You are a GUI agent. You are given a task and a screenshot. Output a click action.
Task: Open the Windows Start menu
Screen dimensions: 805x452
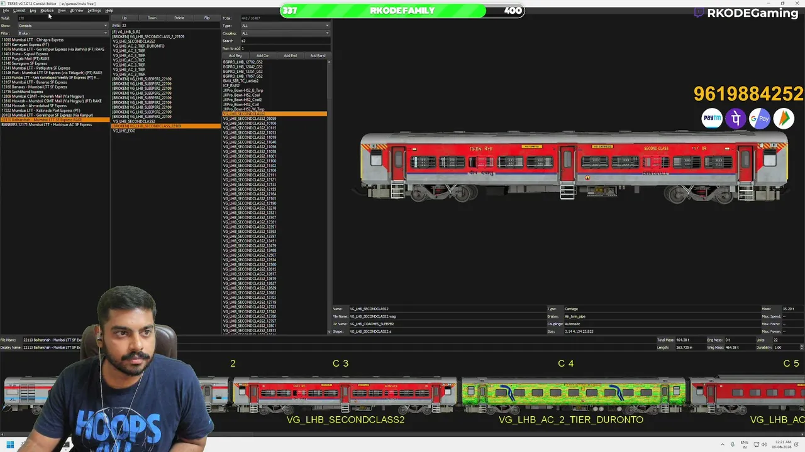pyautogui.click(x=10, y=444)
